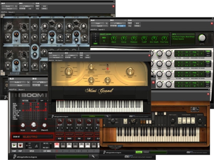Viewport: 214px width, 160px height.
Task: Mute the Snare channel in Boom
Action: click(67, 128)
